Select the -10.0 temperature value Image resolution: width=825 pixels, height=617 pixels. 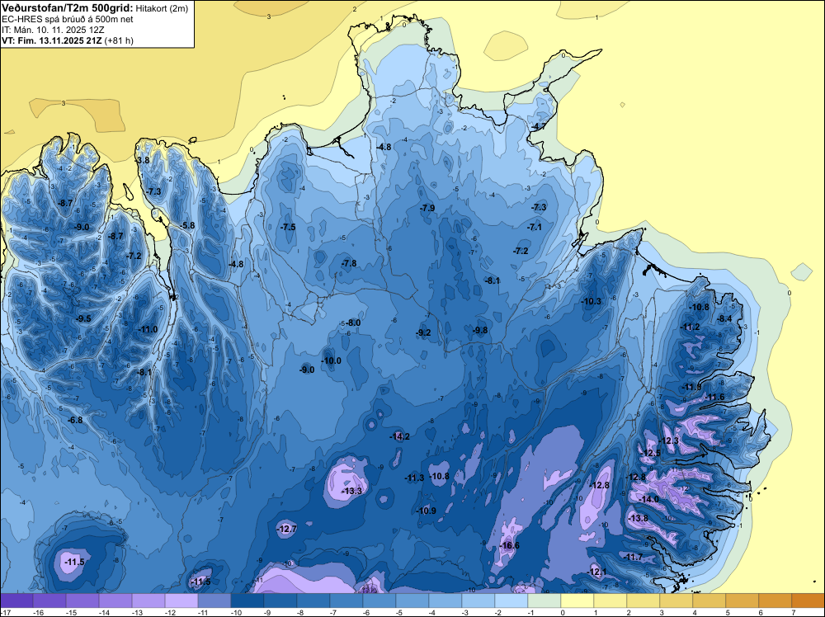point(332,360)
